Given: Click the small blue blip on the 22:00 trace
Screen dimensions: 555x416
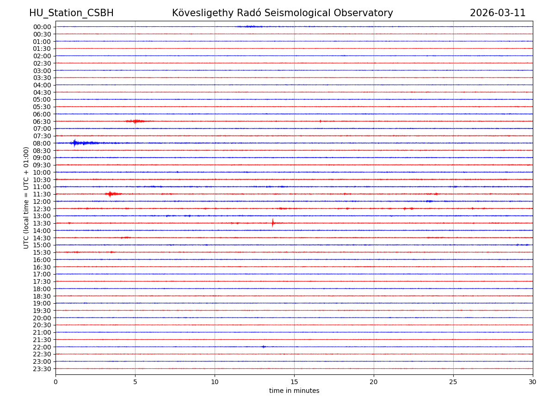Looking at the screenshot, I should pyautogui.click(x=264, y=347).
